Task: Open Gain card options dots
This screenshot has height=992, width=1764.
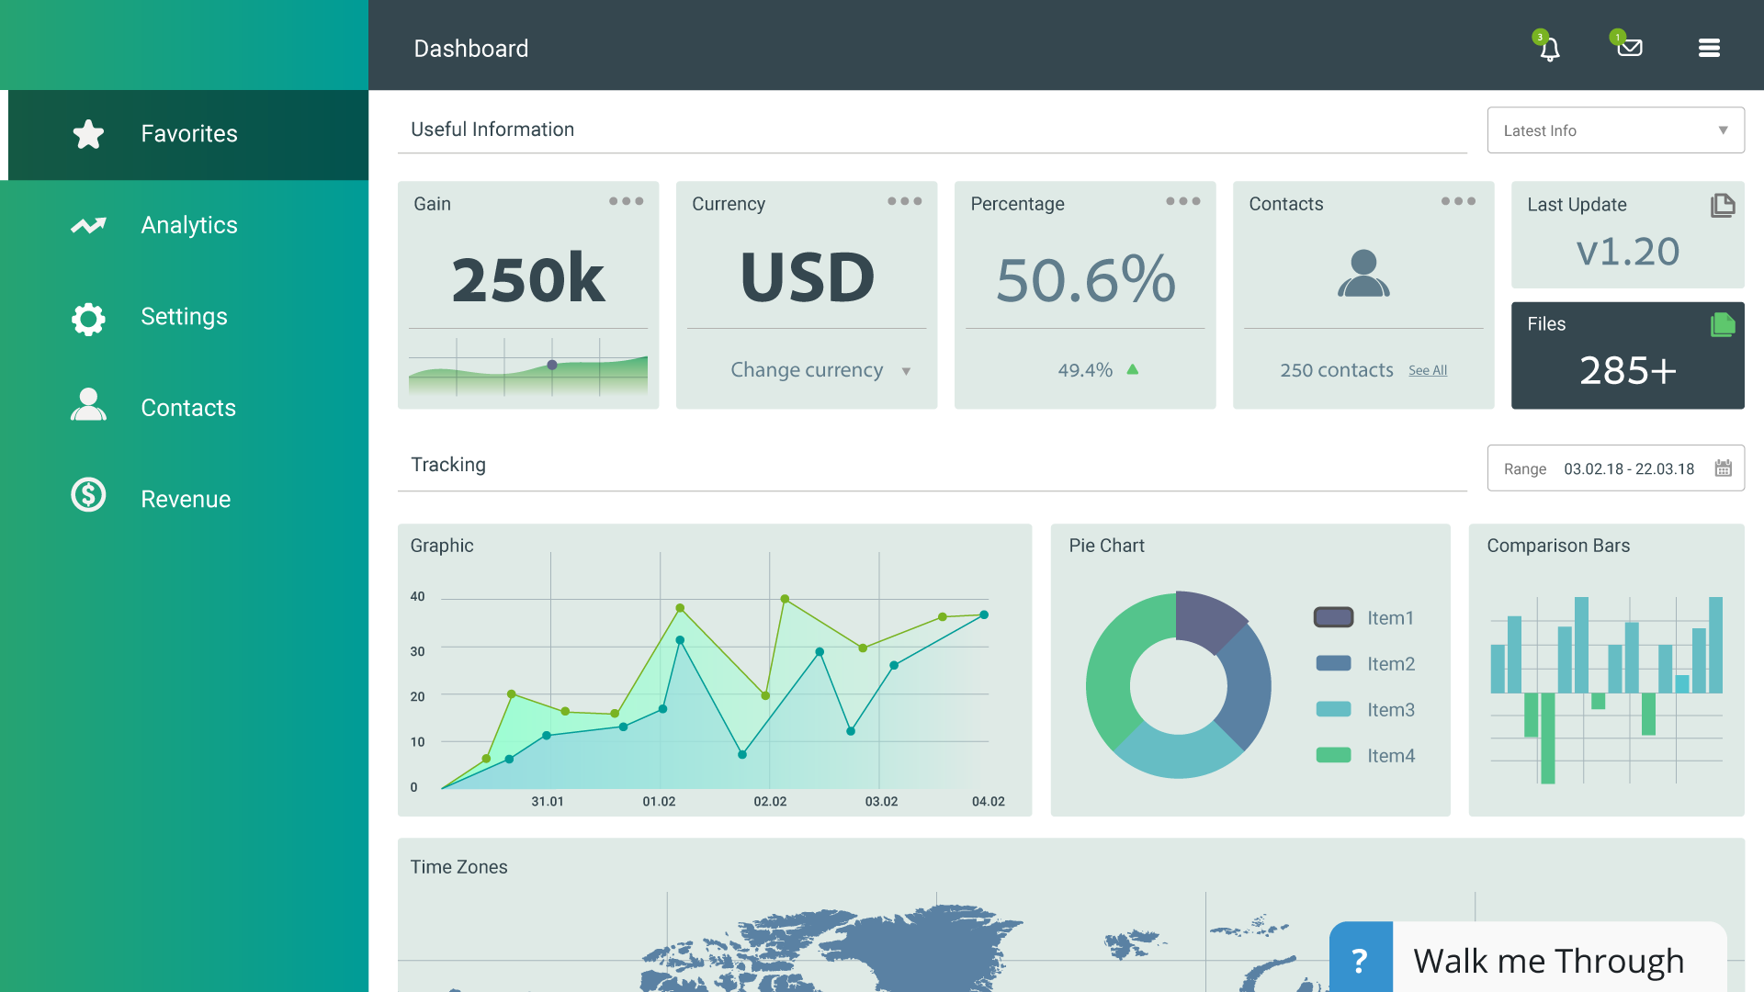Action: coord(627,201)
